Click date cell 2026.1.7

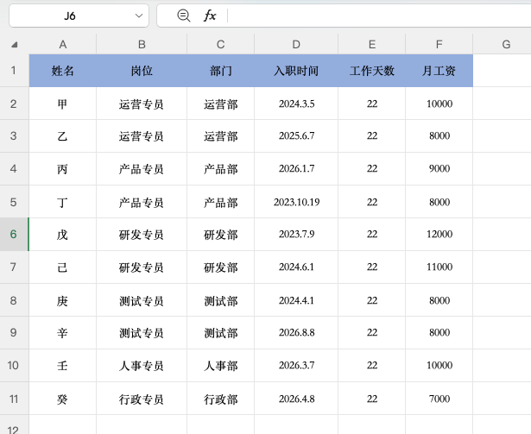296,168
